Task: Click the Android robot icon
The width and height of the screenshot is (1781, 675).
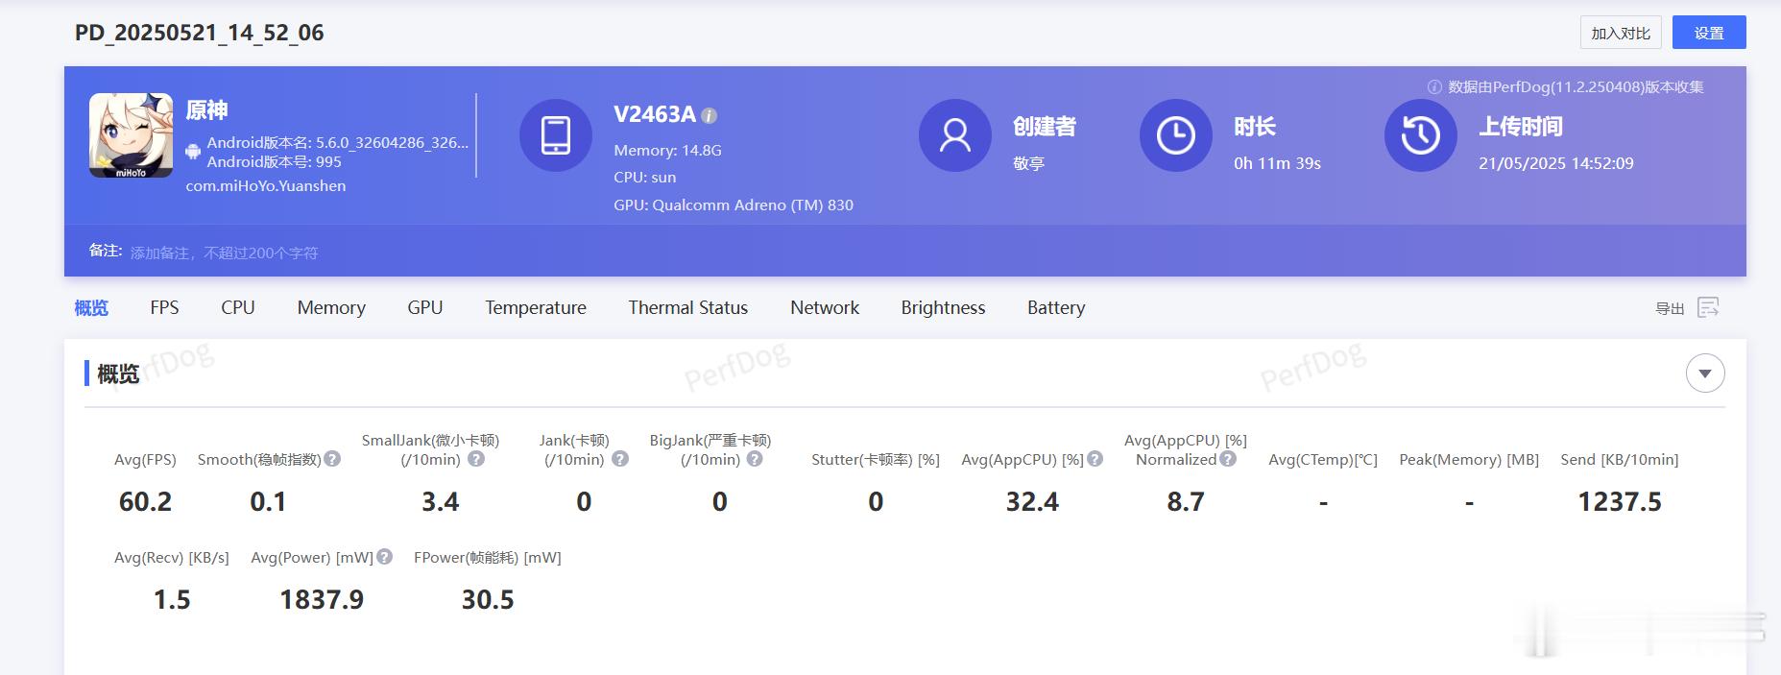Action: pos(193,152)
